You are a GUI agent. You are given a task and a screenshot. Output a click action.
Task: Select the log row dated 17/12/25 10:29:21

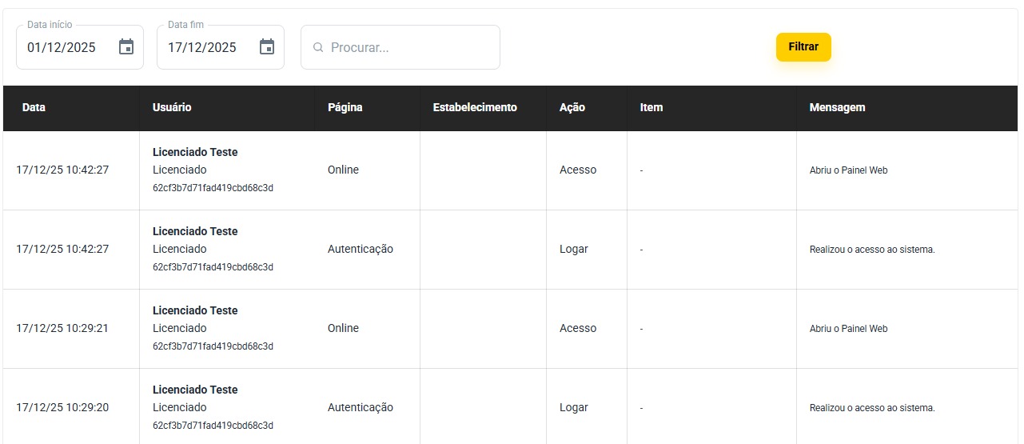tap(62, 329)
